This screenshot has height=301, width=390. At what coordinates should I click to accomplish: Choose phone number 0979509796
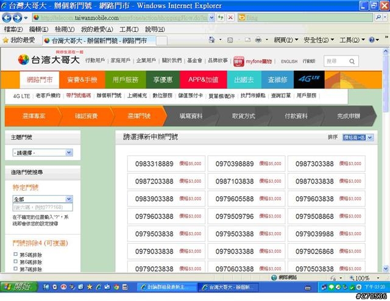[246, 216]
